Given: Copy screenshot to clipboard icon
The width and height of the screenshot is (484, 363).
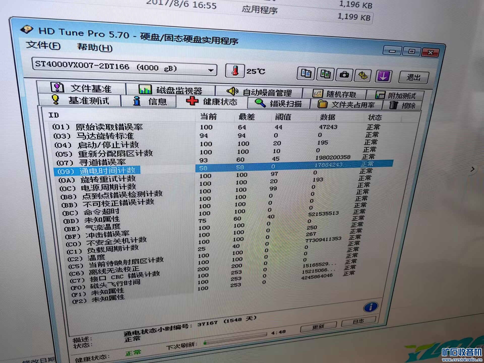Looking at the screenshot, I should [325, 74].
